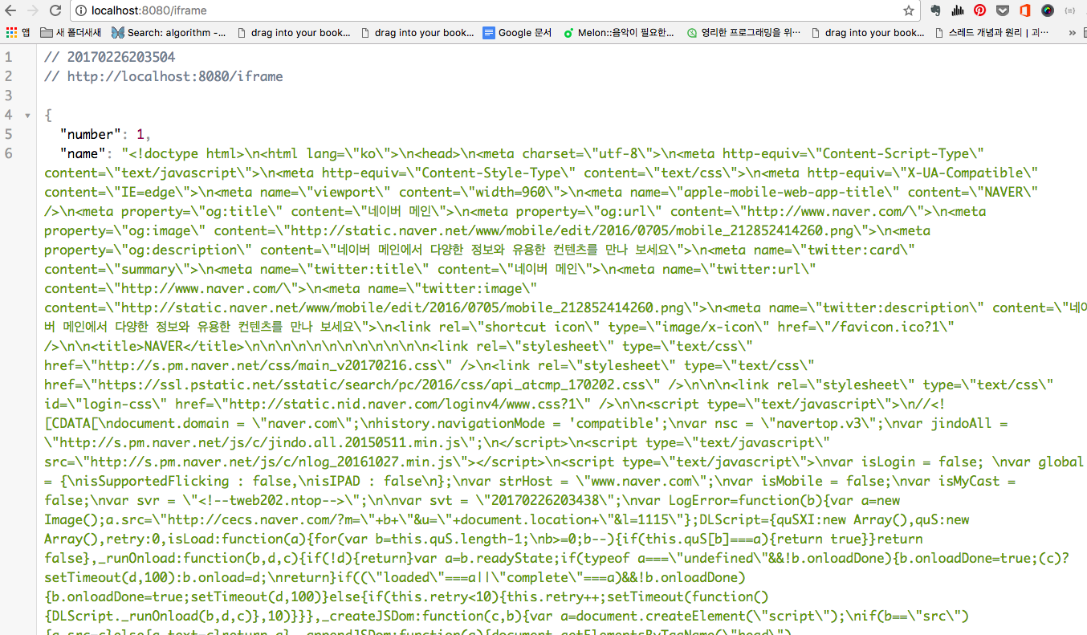The height and width of the screenshot is (635, 1087).
Task: Go back with the browser back arrow
Action: (11, 11)
